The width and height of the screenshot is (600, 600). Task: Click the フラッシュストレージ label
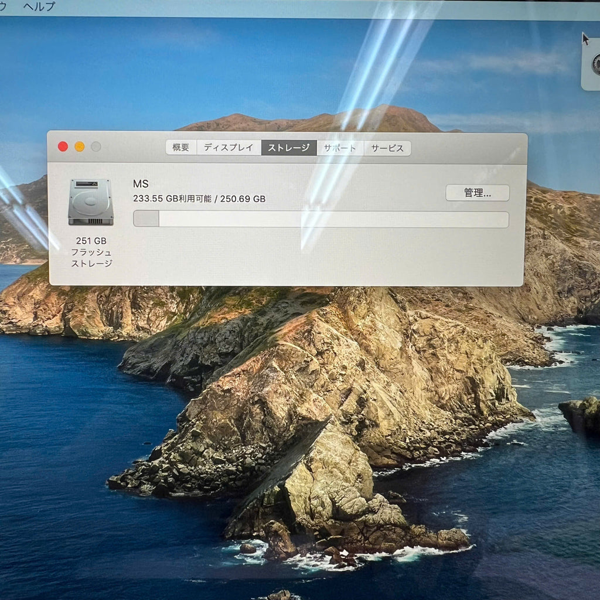(x=91, y=258)
